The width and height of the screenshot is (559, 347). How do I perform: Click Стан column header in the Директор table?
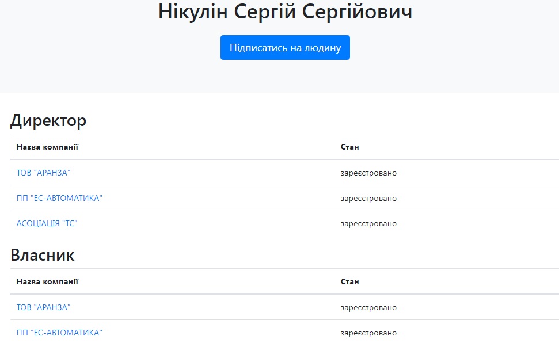(349, 147)
